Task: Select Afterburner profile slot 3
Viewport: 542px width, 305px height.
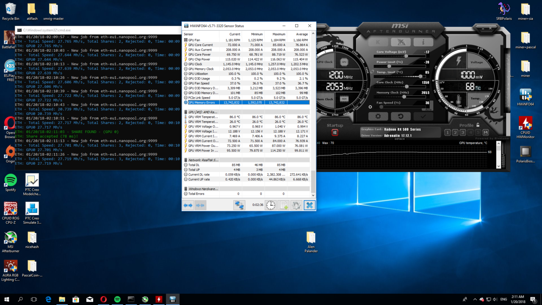Action: point(463,133)
